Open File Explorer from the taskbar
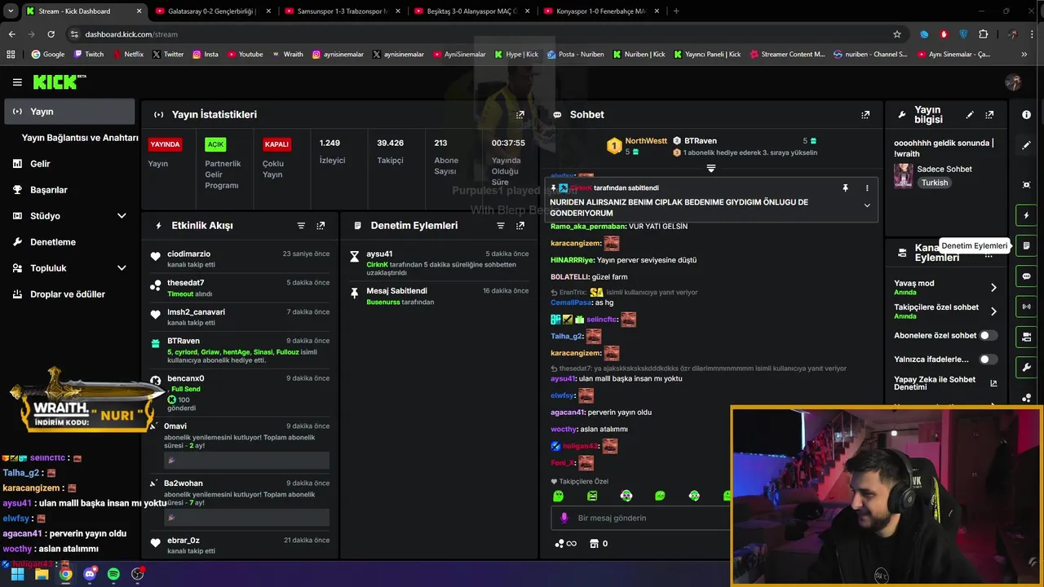 coord(42,574)
